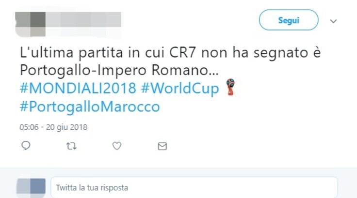Like the tweet with the heart icon
The width and height of the screenshot is (357, 198).
click(x=117, y=146)
